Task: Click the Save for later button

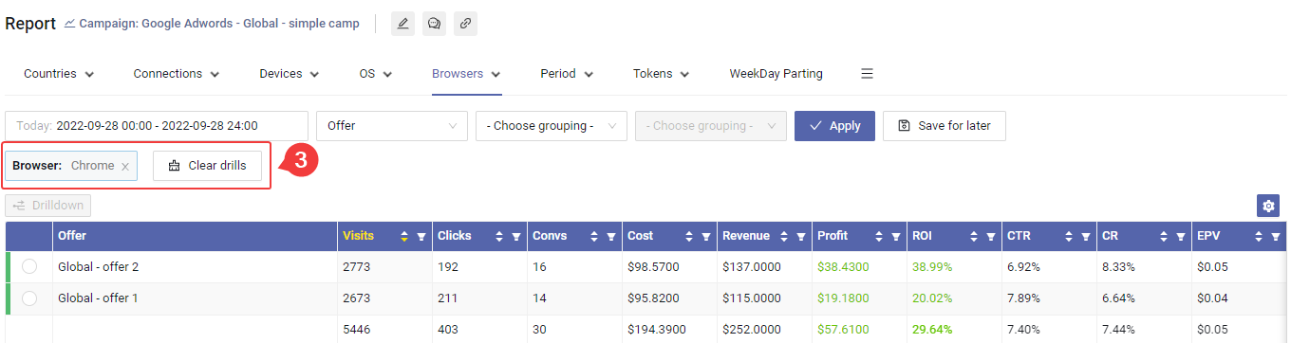Action: [945, 125]
